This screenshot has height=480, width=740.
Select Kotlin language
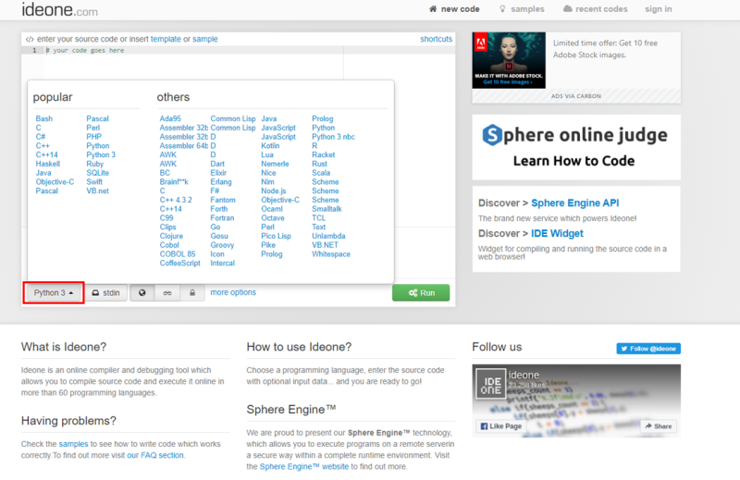pyautogui.click(x=270, y=145)
